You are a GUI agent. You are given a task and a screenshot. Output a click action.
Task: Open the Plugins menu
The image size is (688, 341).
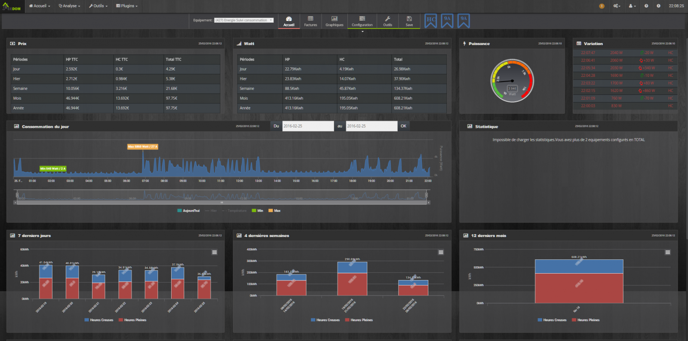127,6
